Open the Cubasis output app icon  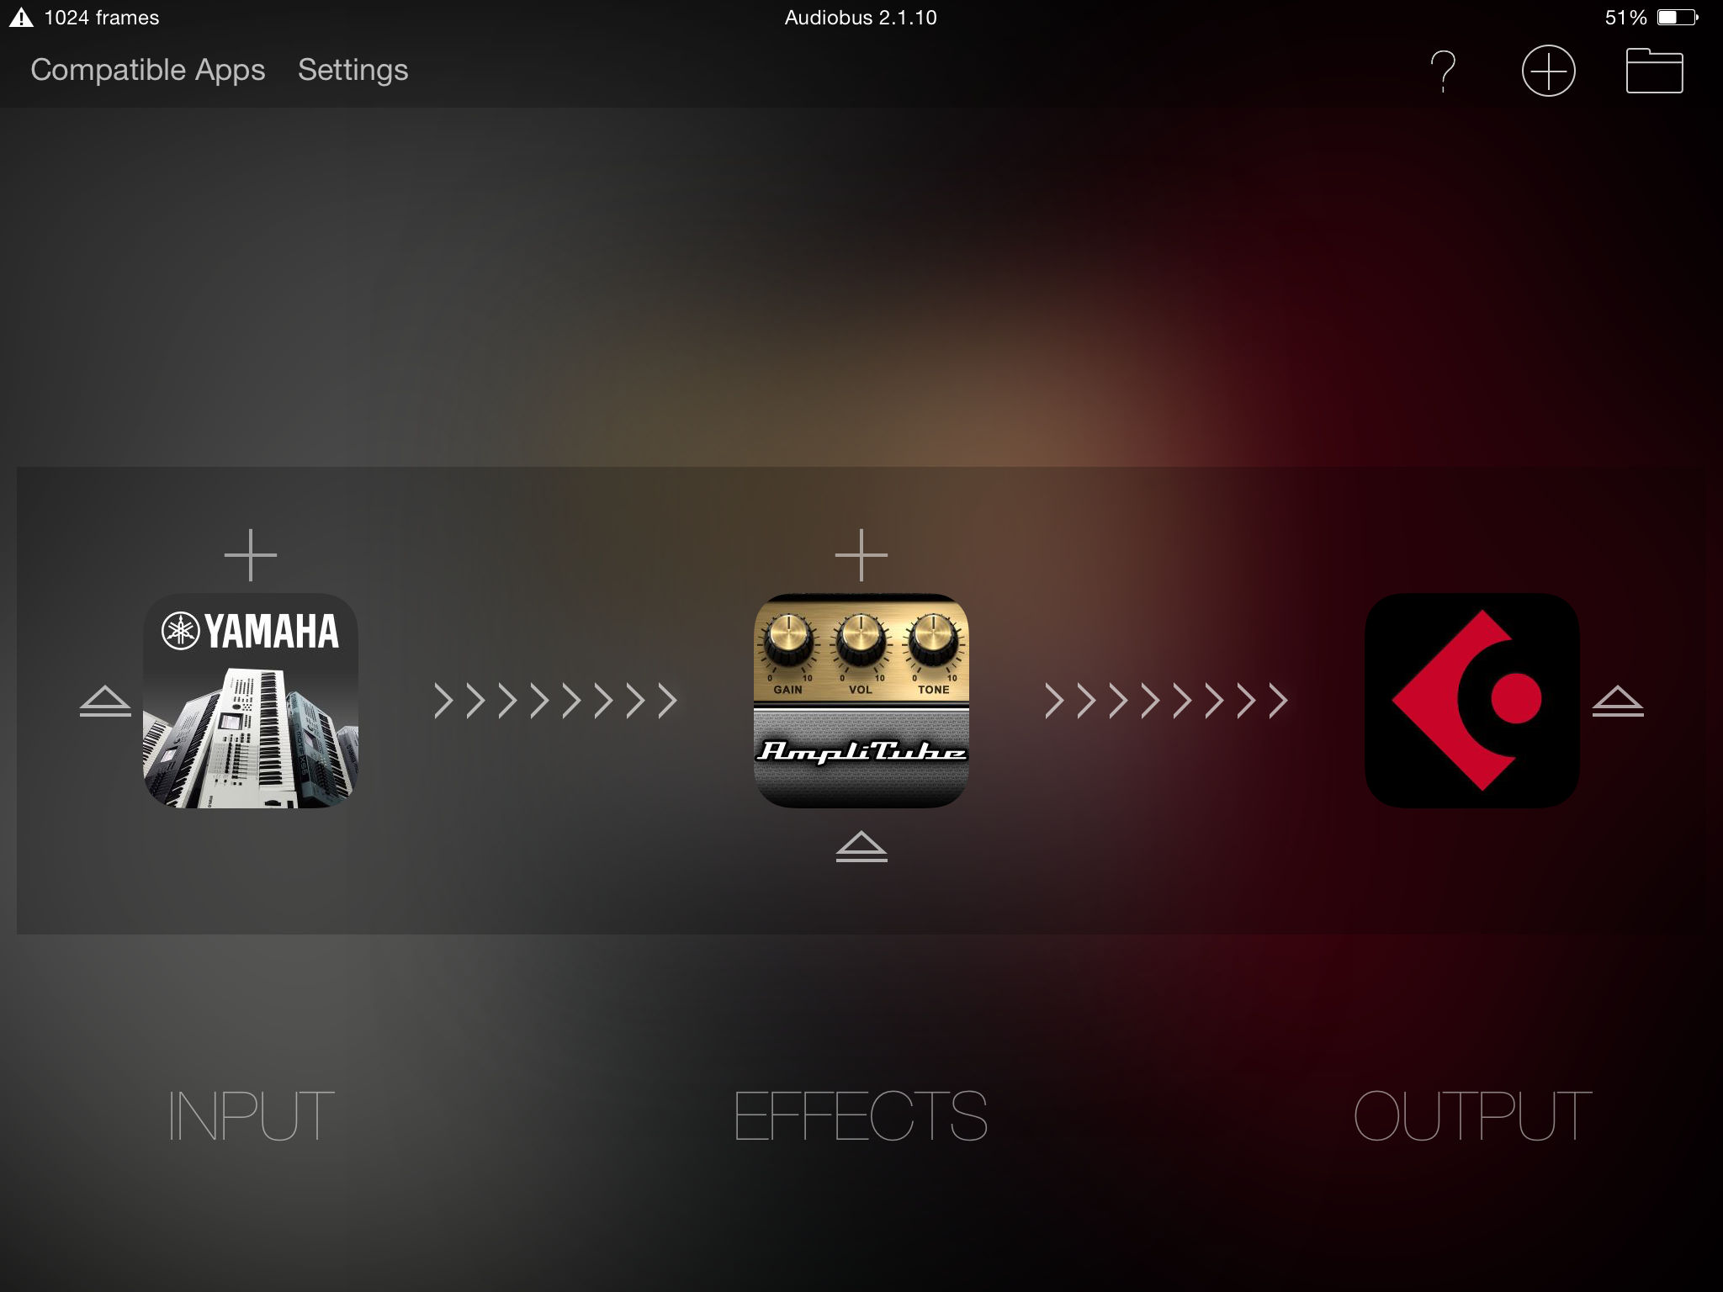point(1471,701)
